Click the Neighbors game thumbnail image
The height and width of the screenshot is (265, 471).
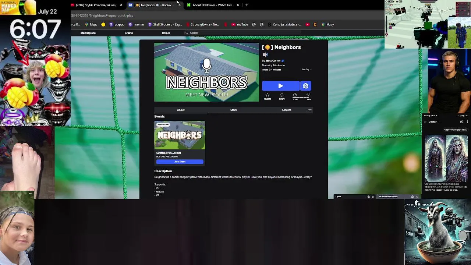pos(206,72)
